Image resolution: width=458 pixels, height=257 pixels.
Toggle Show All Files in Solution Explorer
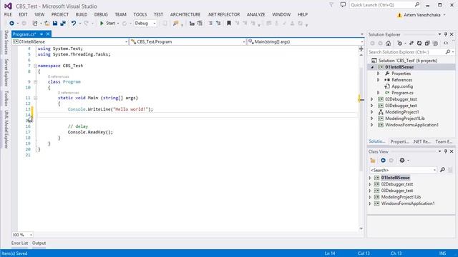pos(435,43)
